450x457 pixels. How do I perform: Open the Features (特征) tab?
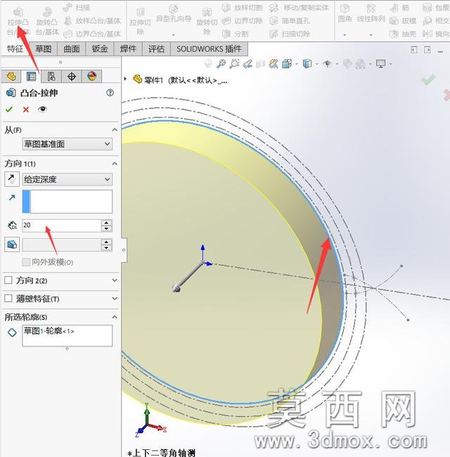(x=15, y=49)
